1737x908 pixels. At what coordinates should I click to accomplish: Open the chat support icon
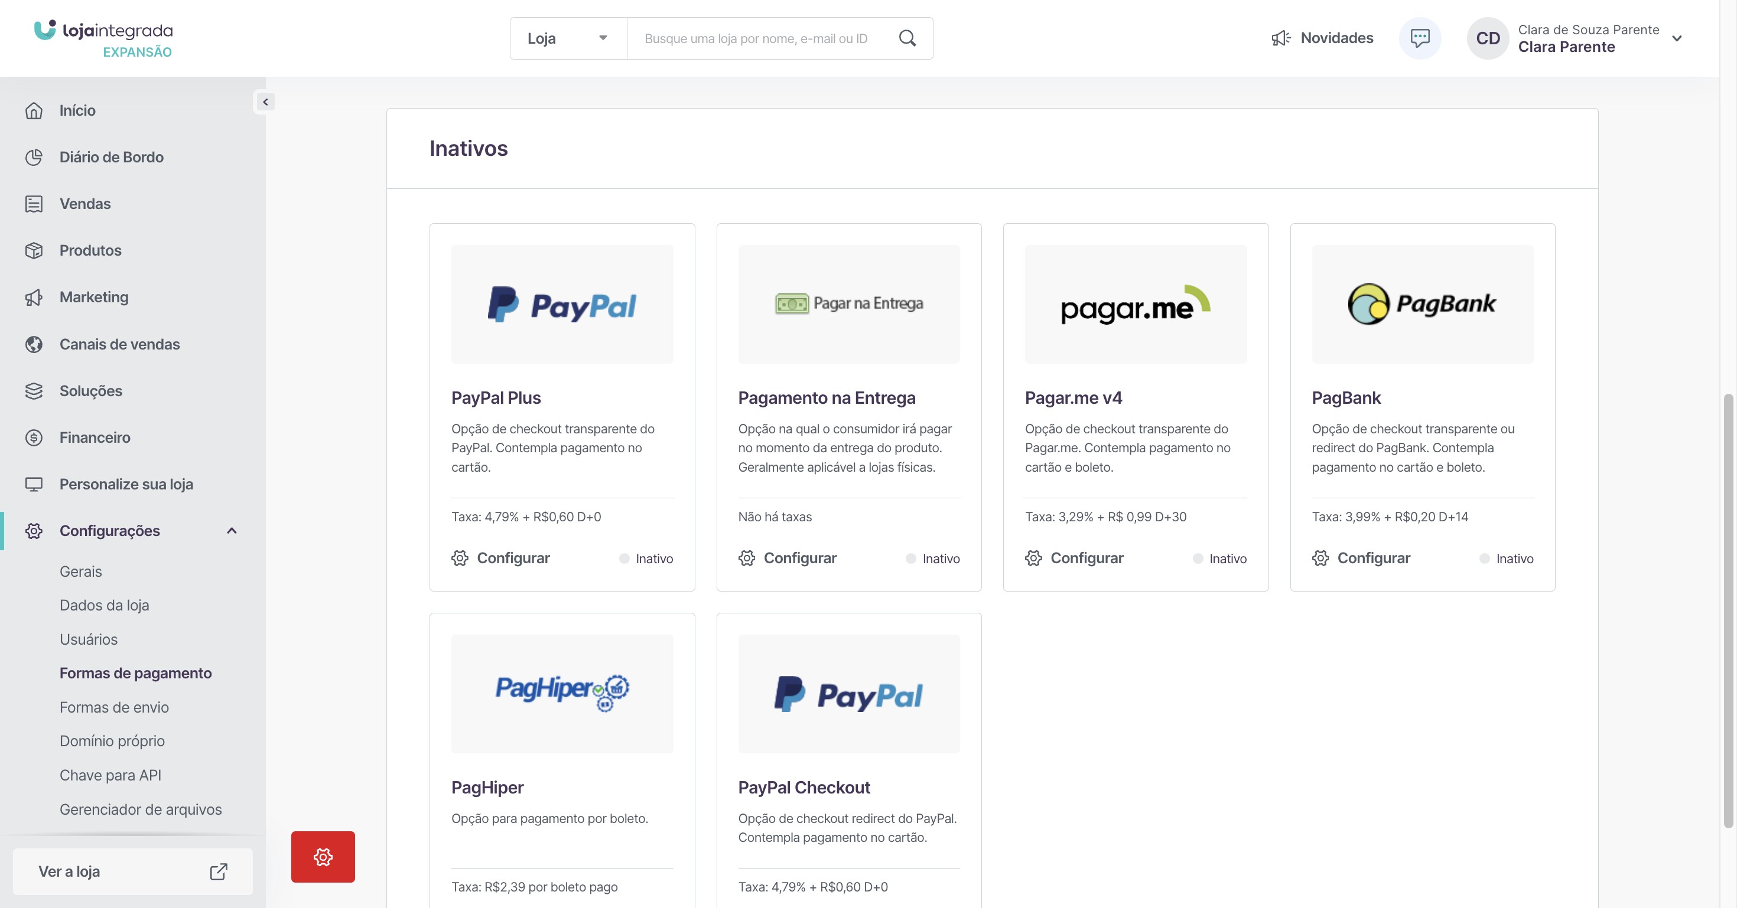point(1419,38)
